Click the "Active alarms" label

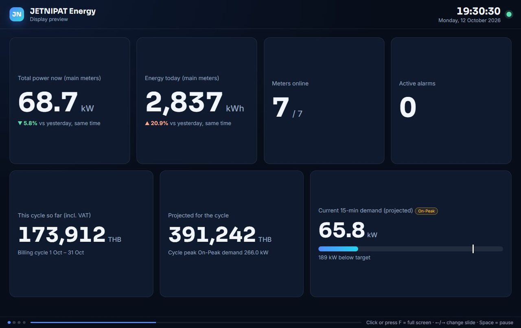tap(417, 83)
